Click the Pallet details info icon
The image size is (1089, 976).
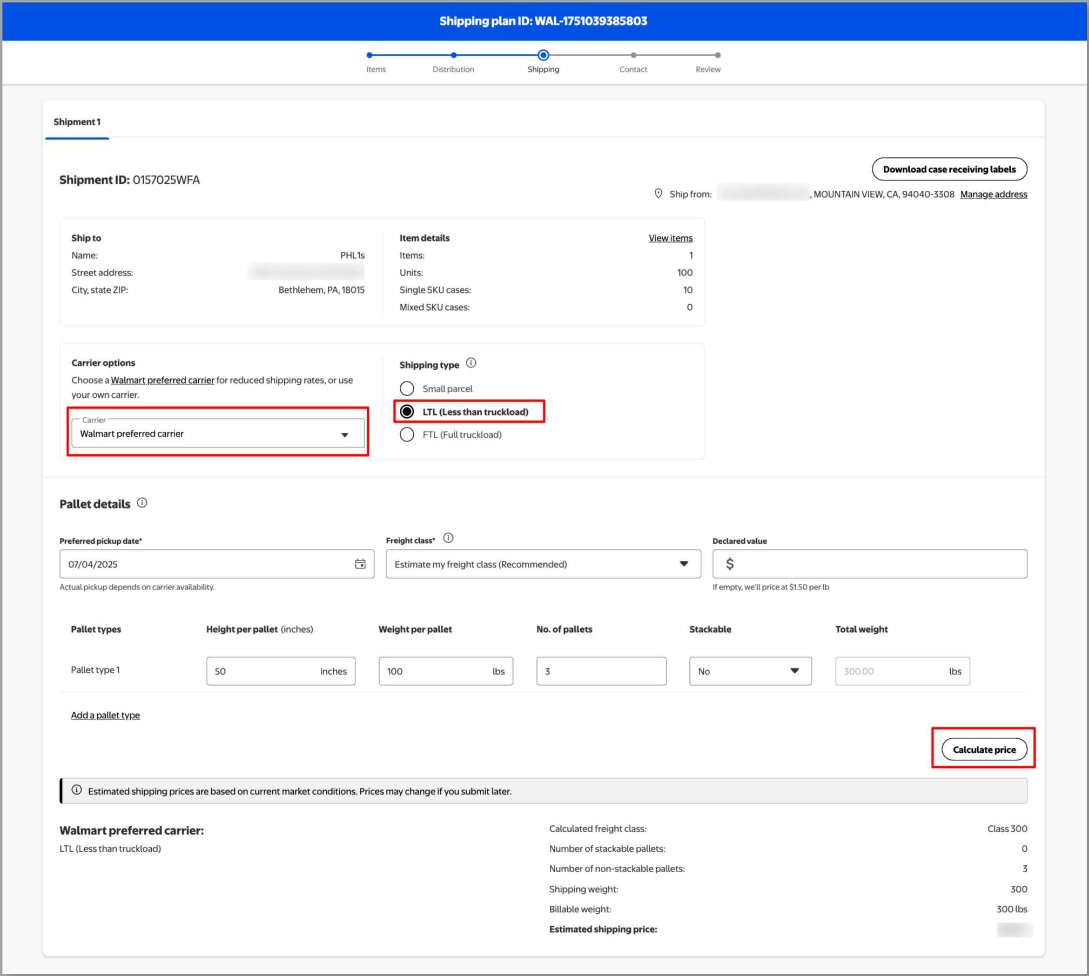click(142, 503)
